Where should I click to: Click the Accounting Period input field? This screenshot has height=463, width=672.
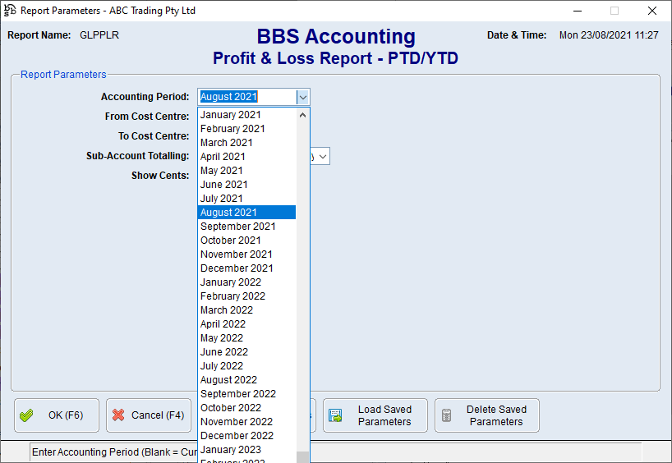pos(246,97)
